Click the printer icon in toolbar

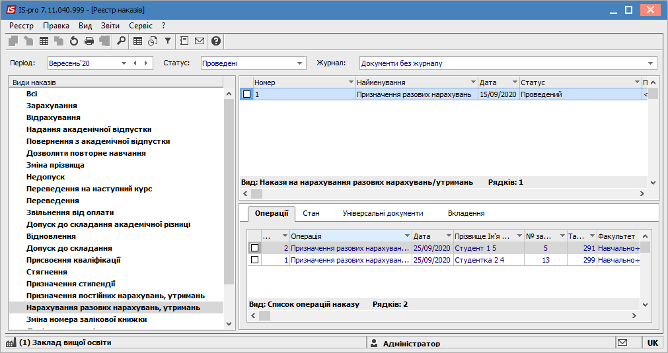[x=89, y=41]
